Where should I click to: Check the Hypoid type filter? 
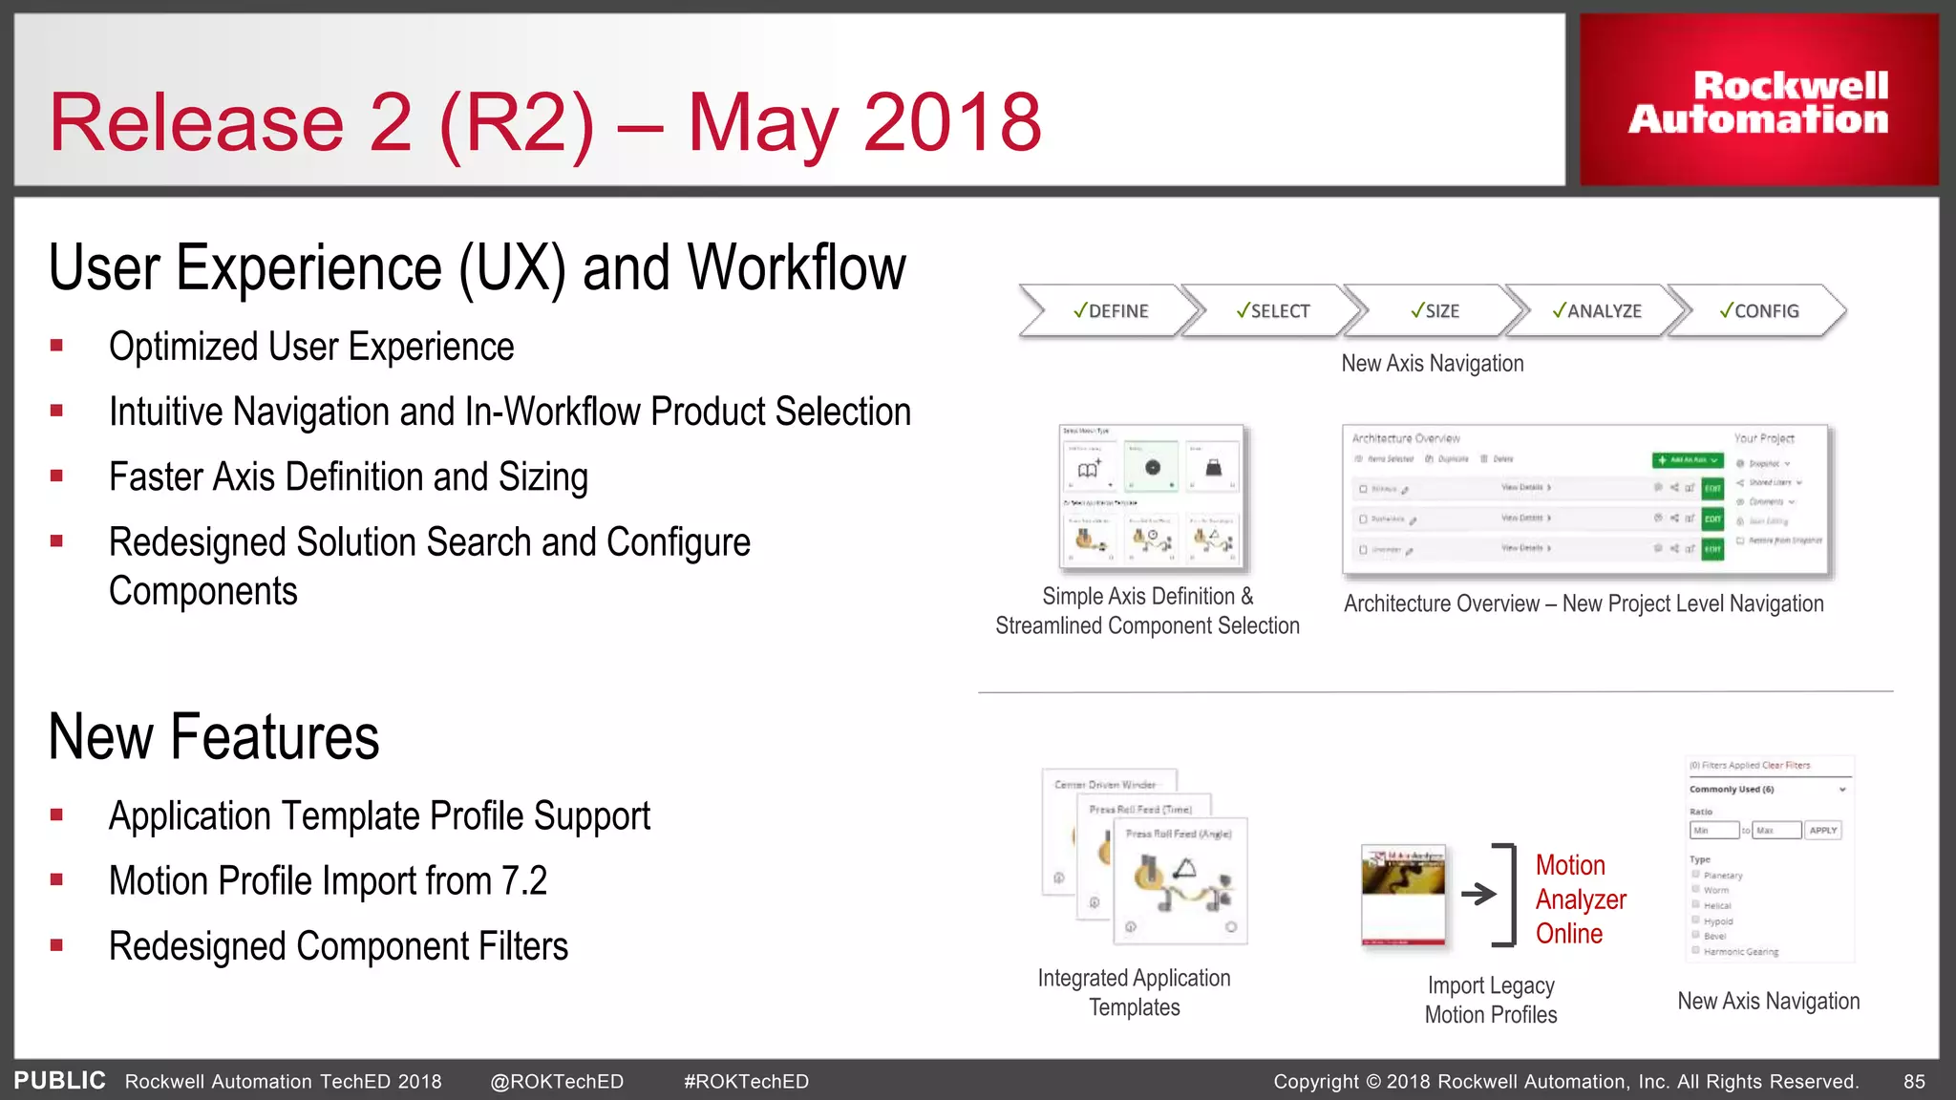click(x=1695, y=920)
